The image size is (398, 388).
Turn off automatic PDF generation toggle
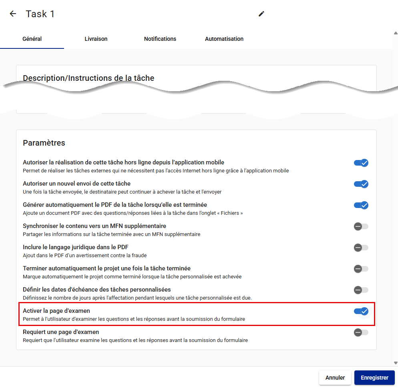pyautogui.click(x=361, y=205)
